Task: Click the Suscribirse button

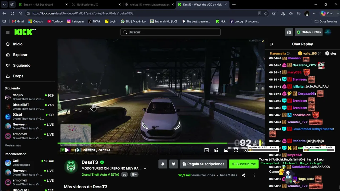Action: [x=244, y=164]
